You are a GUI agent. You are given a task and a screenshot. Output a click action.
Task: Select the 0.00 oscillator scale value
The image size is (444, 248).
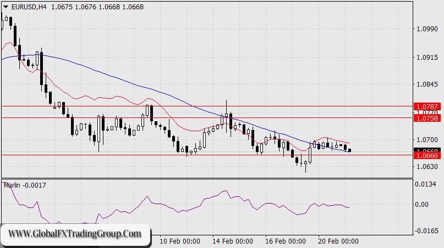click(x=421, y=204)
